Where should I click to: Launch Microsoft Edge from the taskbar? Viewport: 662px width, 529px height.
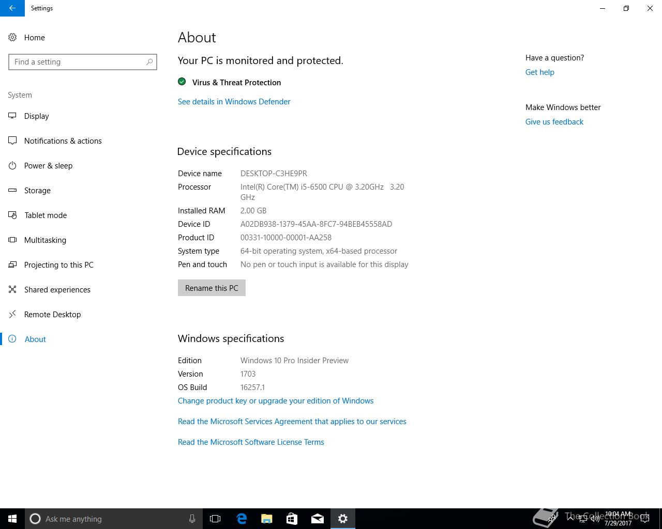[x=242, y=519]
